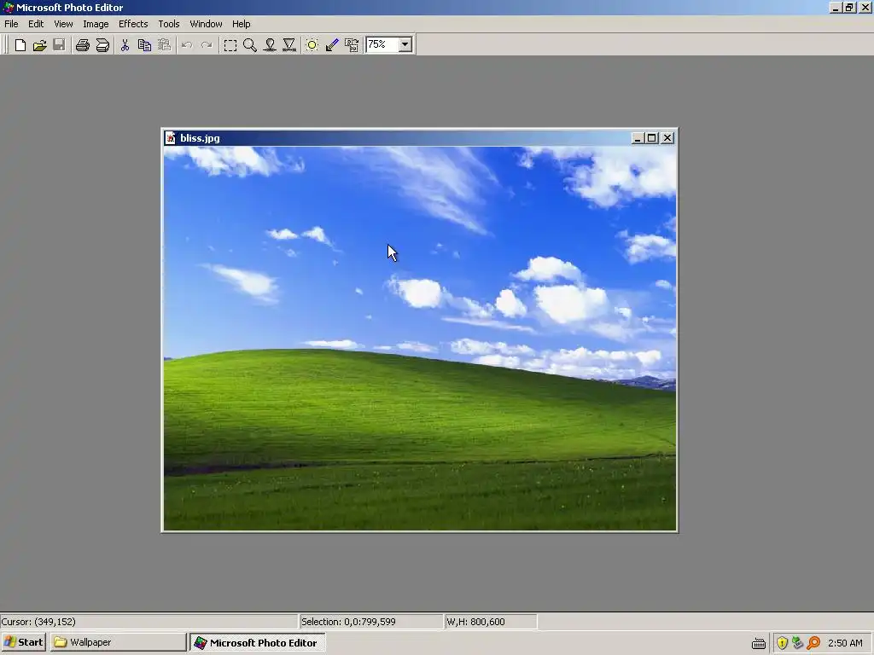
Task: Open the File menu
Action: (11, 24)
